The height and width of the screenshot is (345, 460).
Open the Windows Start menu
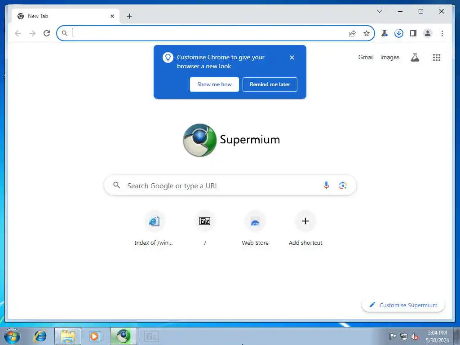pyautogui.click(x=12, y=336)
